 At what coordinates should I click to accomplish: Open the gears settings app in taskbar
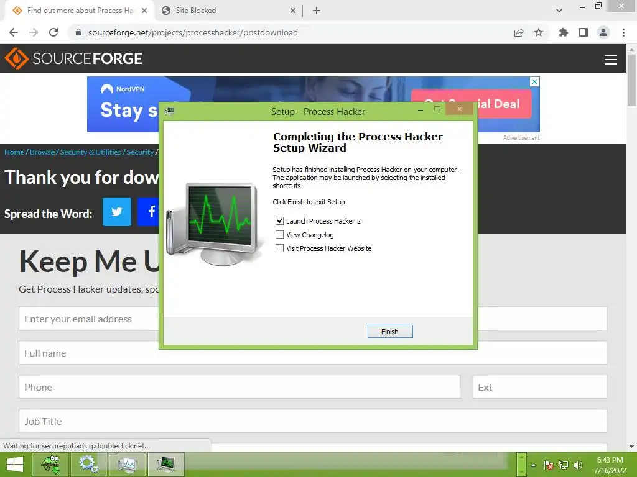(x=88, y=465)
